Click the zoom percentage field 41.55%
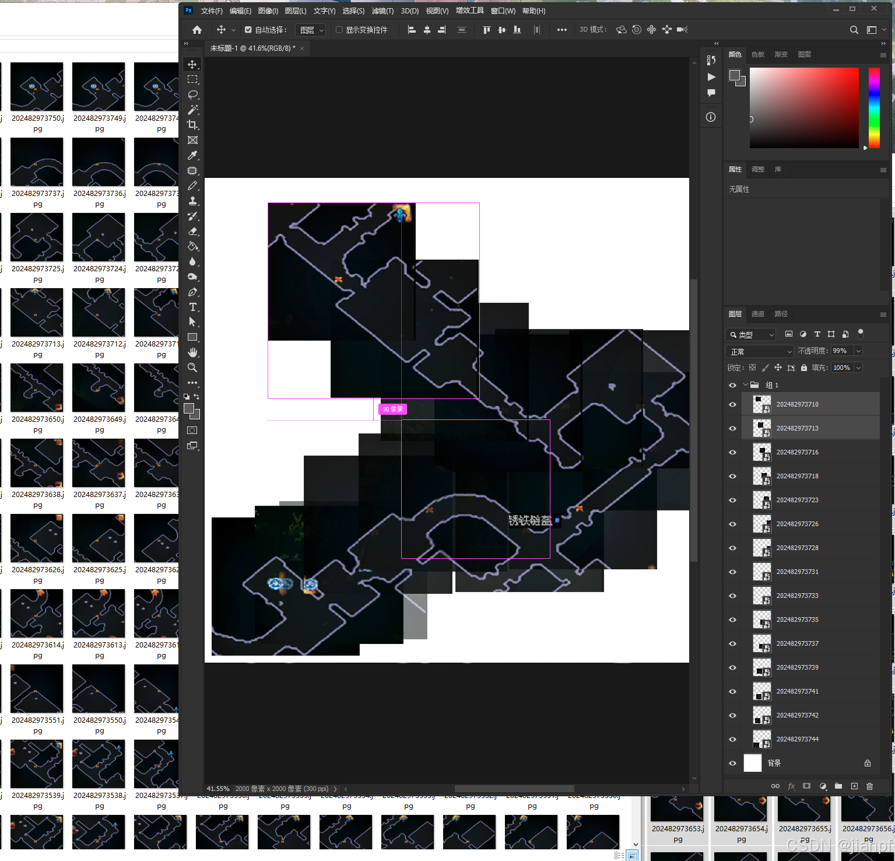895x861 pixels. (218, 789)
